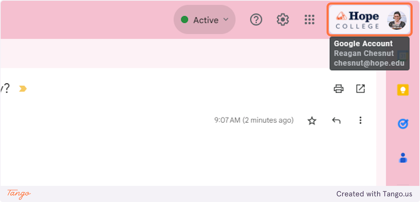Toggle the yellow importance marker
The height and width of the screenshot is (202, 420).
[x=23, y=89]
